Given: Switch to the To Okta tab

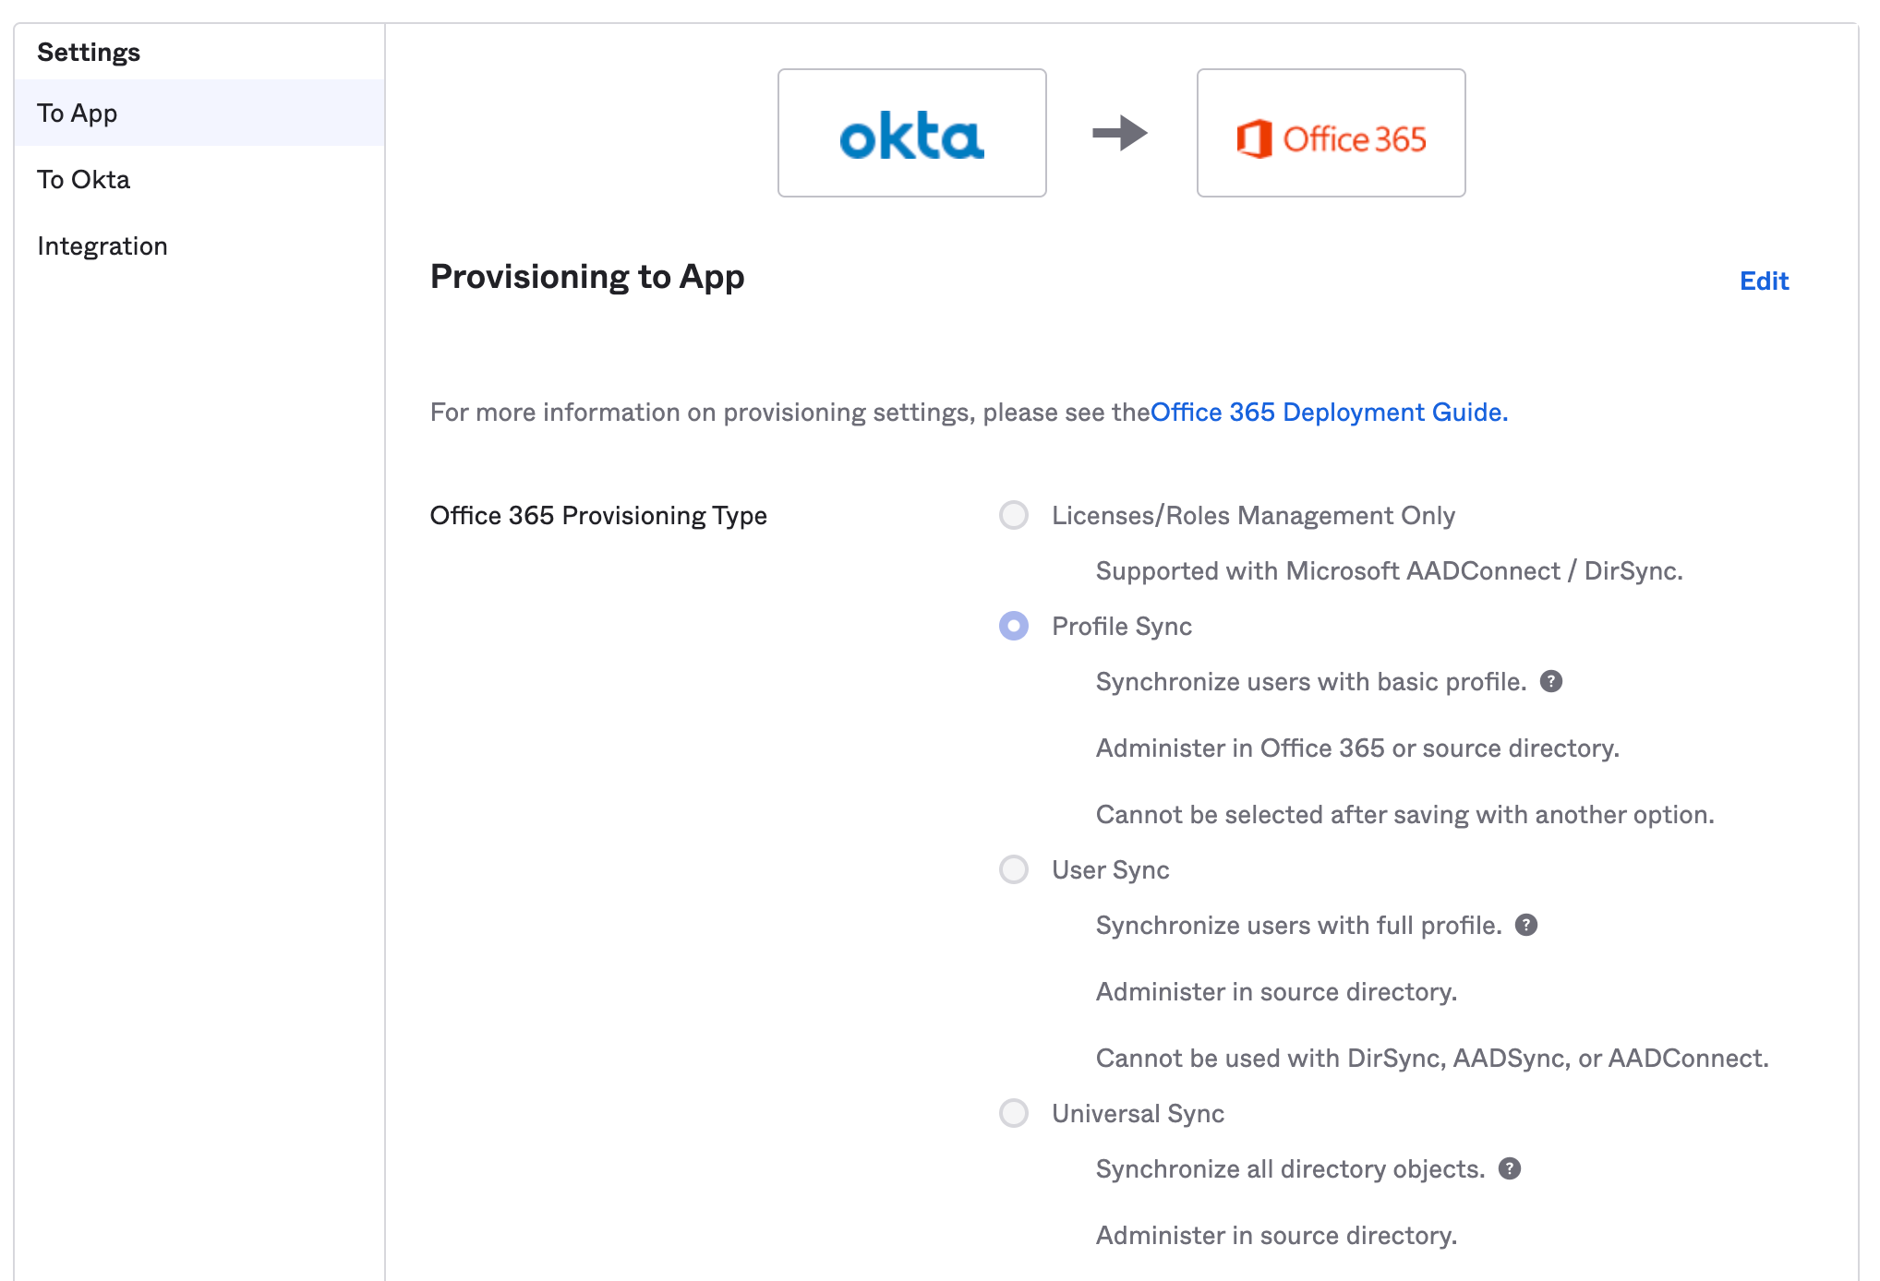Looking at the screenshot, I should click(84, 179).
